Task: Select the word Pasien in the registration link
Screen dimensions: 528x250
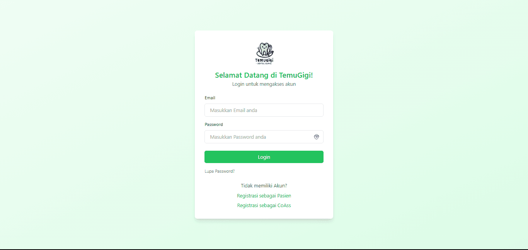Action: point(284,196)
